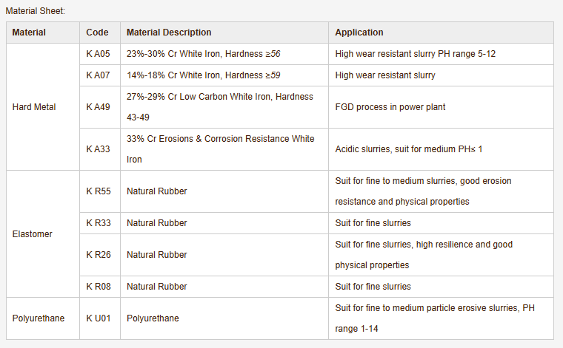563x348 pixels.
Task: Click the "Material Sheet:" title text
Action: [35, 10]
